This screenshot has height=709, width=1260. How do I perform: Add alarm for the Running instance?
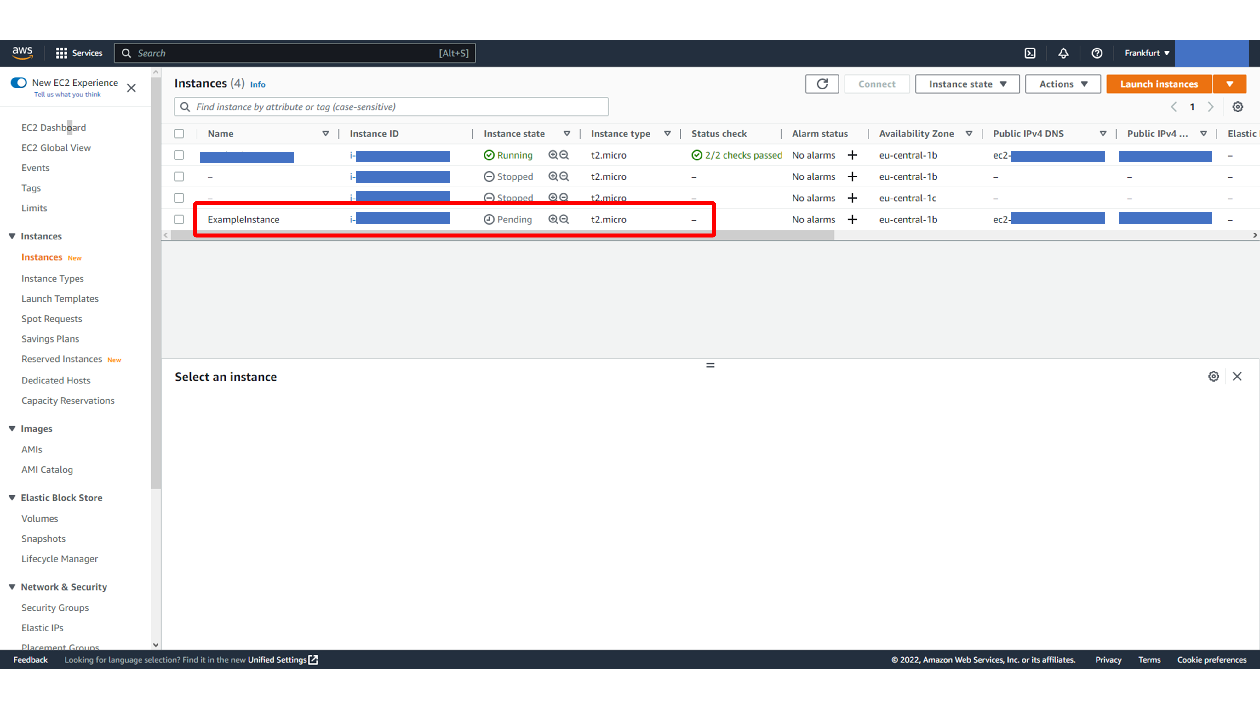(x=852, y=155)
